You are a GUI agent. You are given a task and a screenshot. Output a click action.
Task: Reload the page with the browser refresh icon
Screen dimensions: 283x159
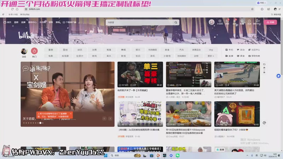tap(12, 9)
